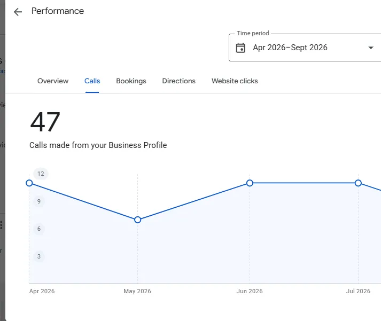Select the Calls tab
Screen dimensions: 381x321
coord(92,81)
